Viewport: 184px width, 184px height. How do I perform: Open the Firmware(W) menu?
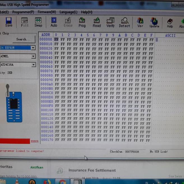click(x=47, y=12)
